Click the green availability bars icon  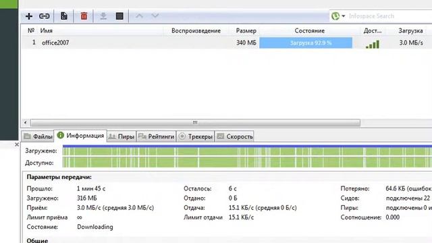373,44
